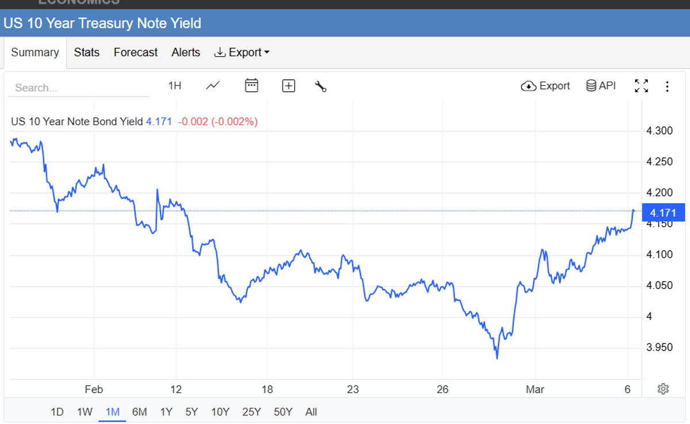Click the 4.171 current price label
This screenshot has height=424, width=690.
pyautogui.click(x=664, y=213)
